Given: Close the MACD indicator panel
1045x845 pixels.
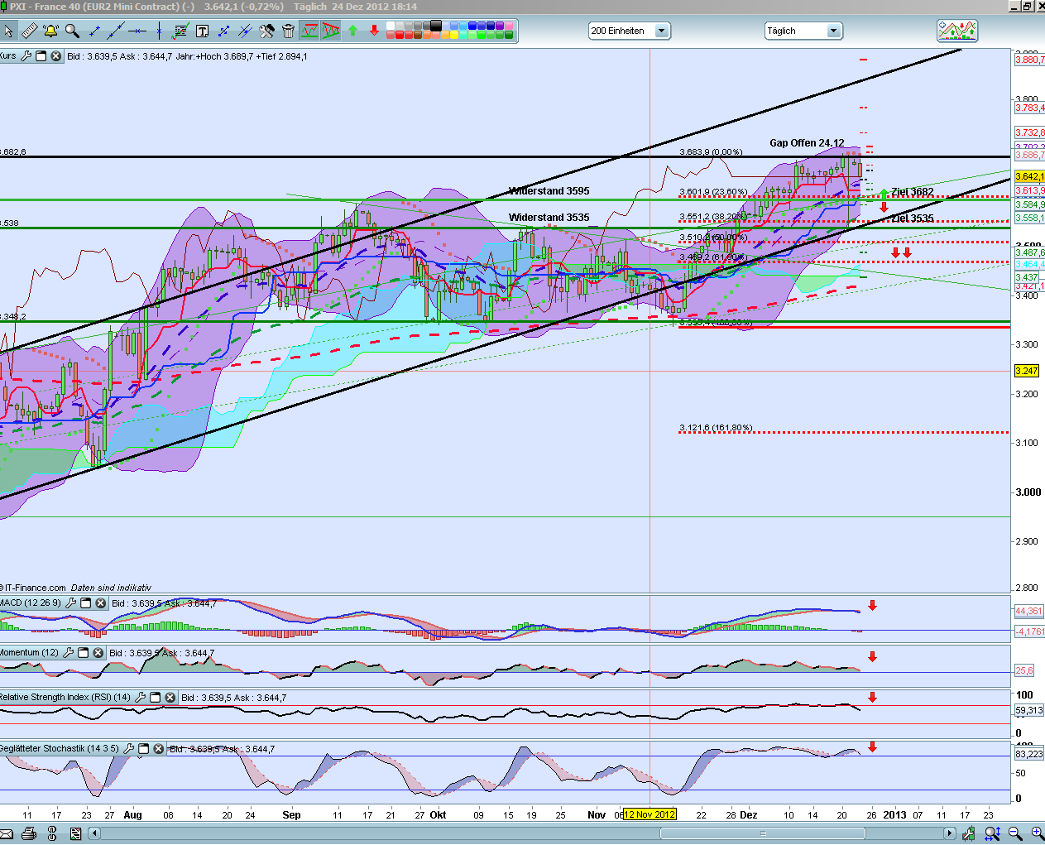Looking at the screenshot, I should coord(100,603).
